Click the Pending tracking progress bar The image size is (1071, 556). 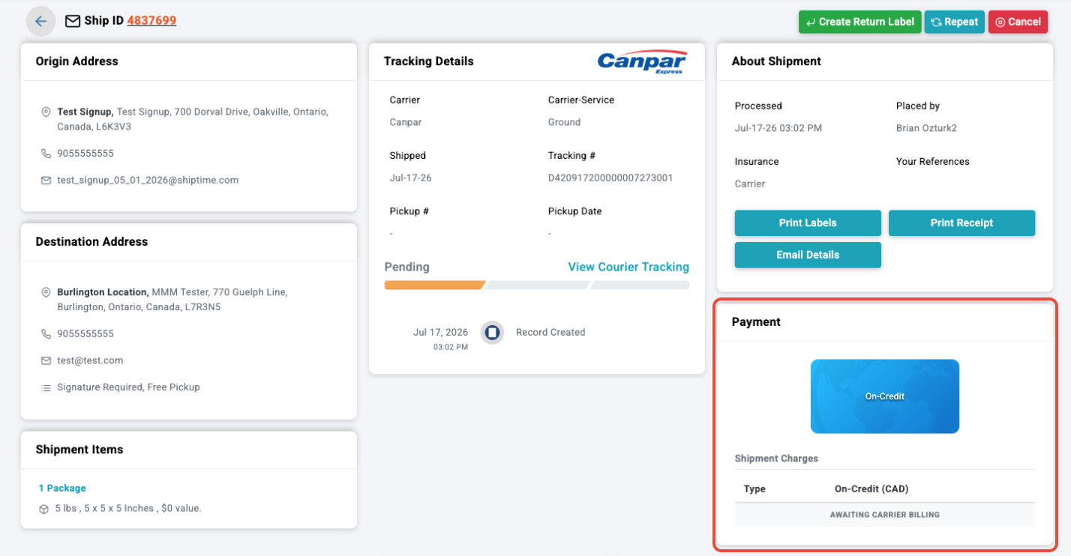pyautogui.click(x=537, y=285)
